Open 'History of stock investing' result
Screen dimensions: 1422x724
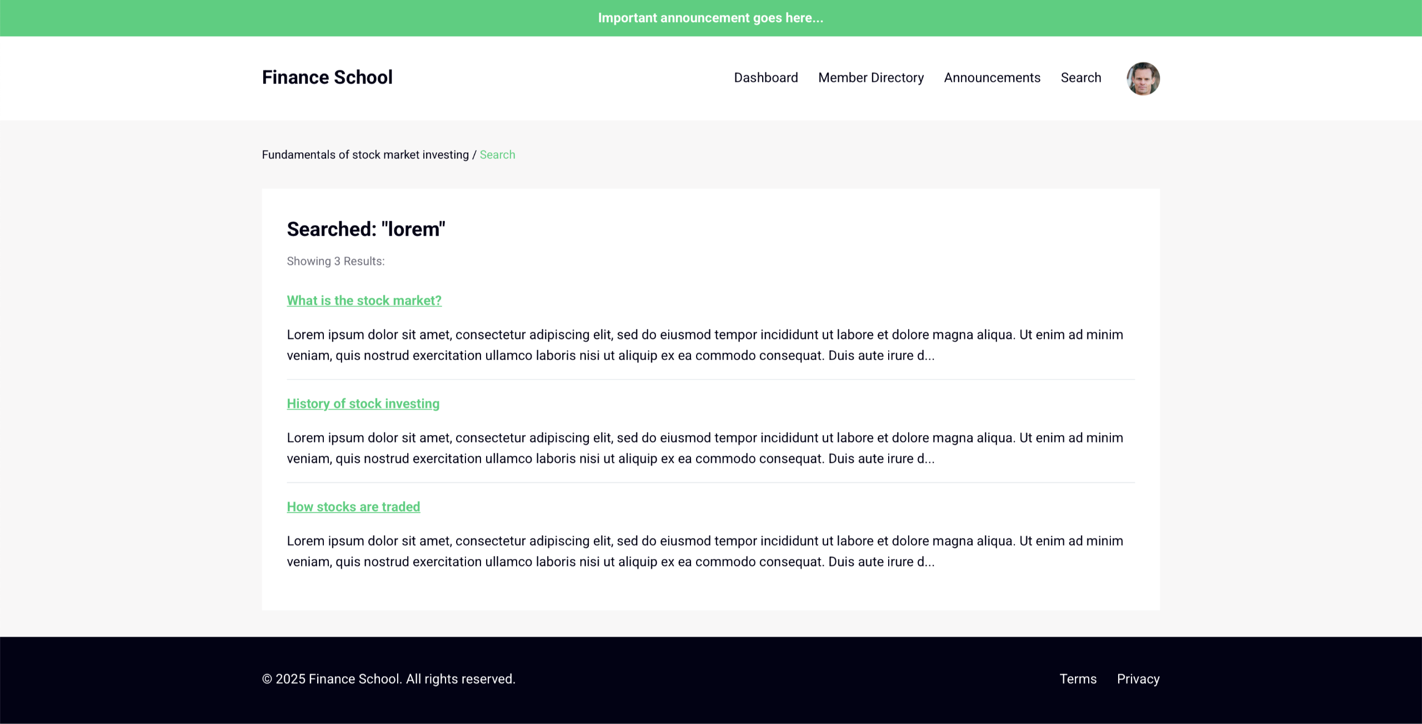click(363, 404)
